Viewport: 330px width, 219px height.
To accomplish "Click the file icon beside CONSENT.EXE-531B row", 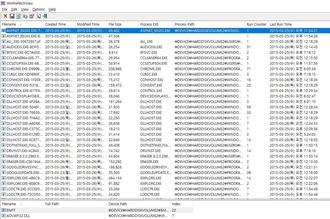I will (3, 85).
